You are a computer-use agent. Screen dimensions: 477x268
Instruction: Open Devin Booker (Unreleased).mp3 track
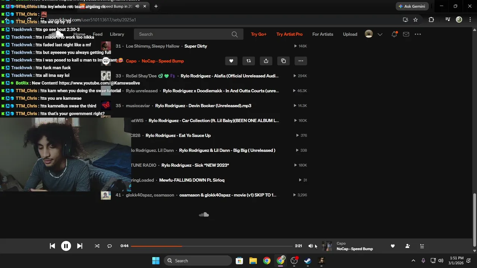click(x=203, y=106)
